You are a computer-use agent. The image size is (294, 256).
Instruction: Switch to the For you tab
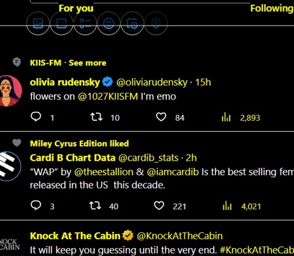[76, 8]
